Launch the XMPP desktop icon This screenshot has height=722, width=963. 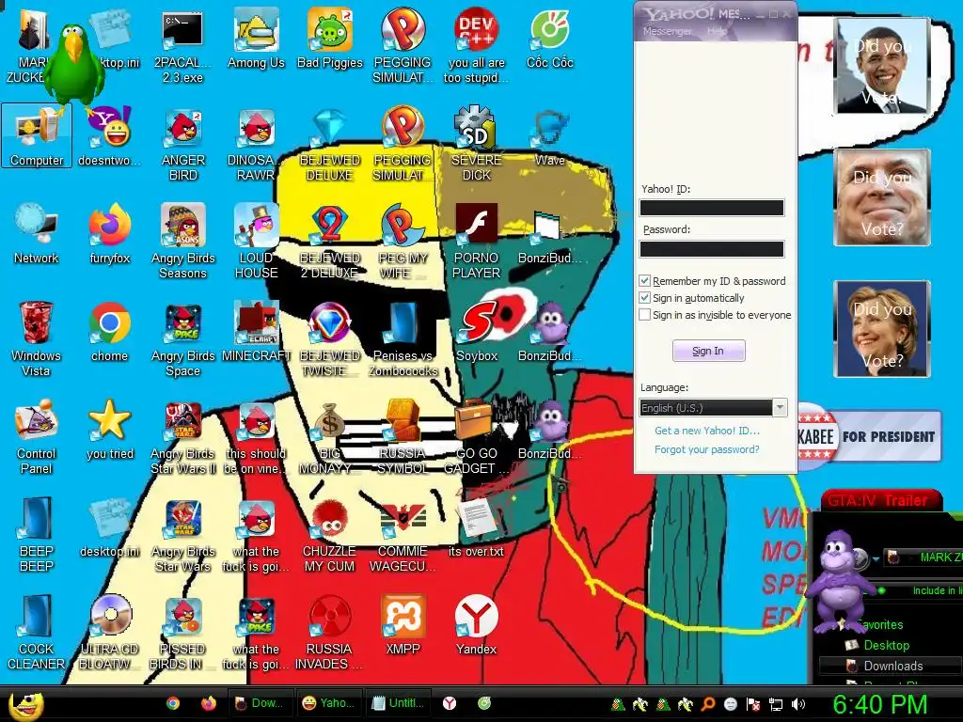(403, 625)
